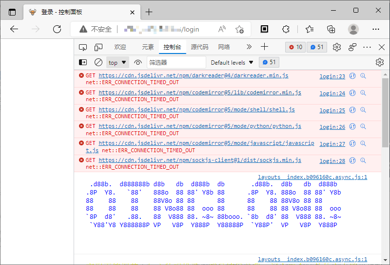Click the square extension icon in toolbar
Image resolution: width=390 pixels, height=265 pixels.
[264, 29]
